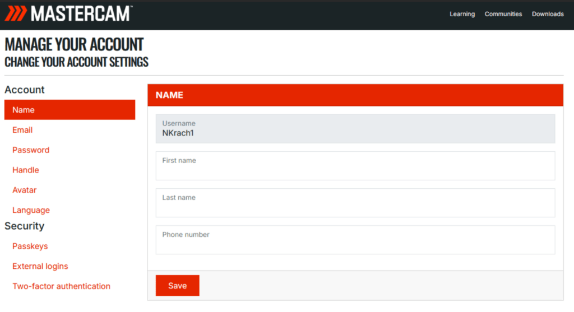574x312 pixels.
Task: Open Two-factor authentication settings
Action: (61, 286)
